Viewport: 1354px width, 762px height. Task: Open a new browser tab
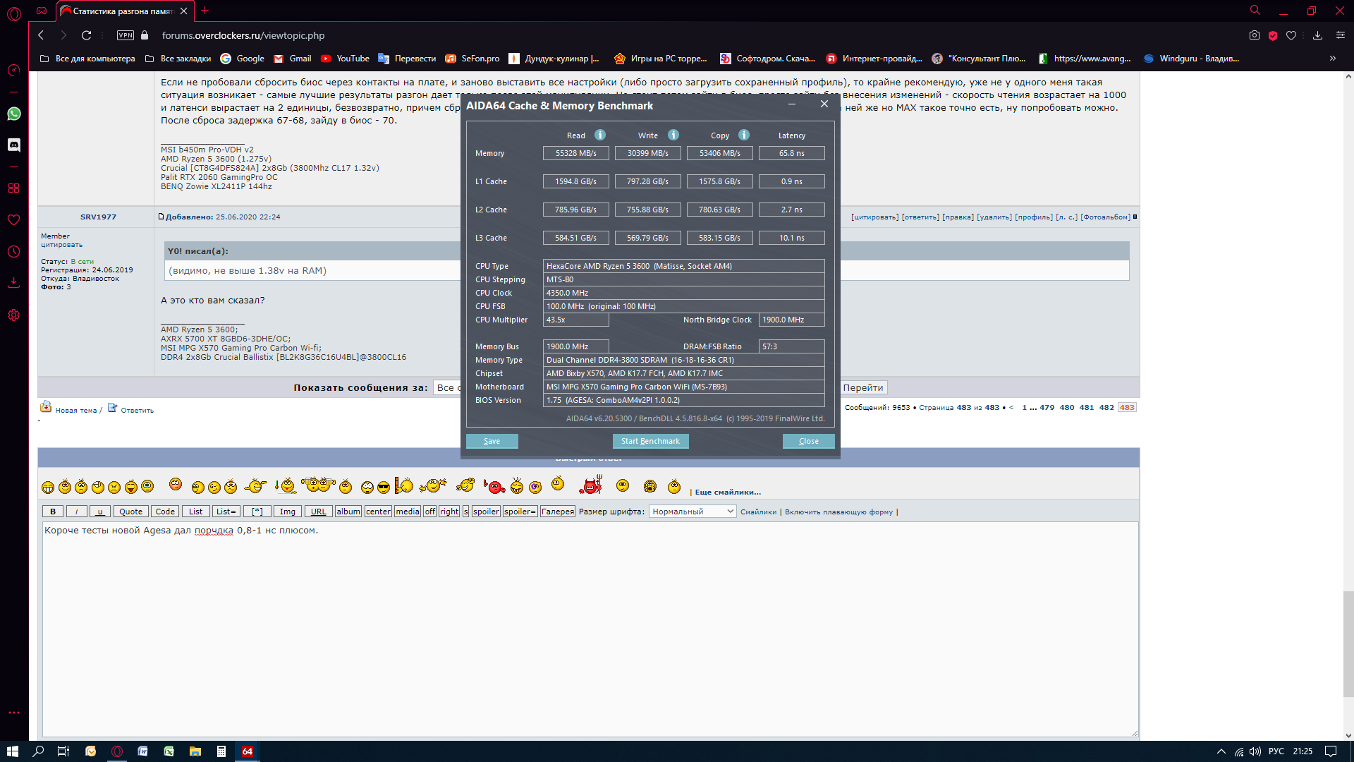point(205,11)
